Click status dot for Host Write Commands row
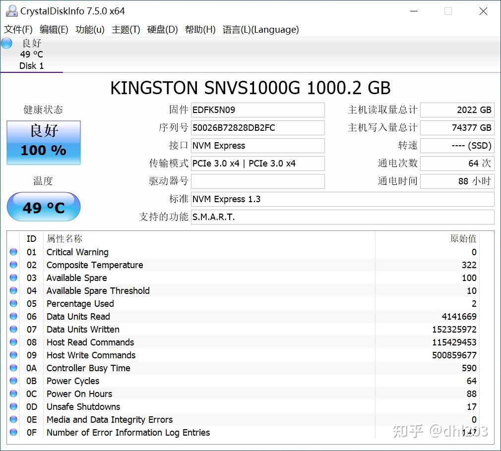This screenshot has width=501, height=451. click(13, 355)
